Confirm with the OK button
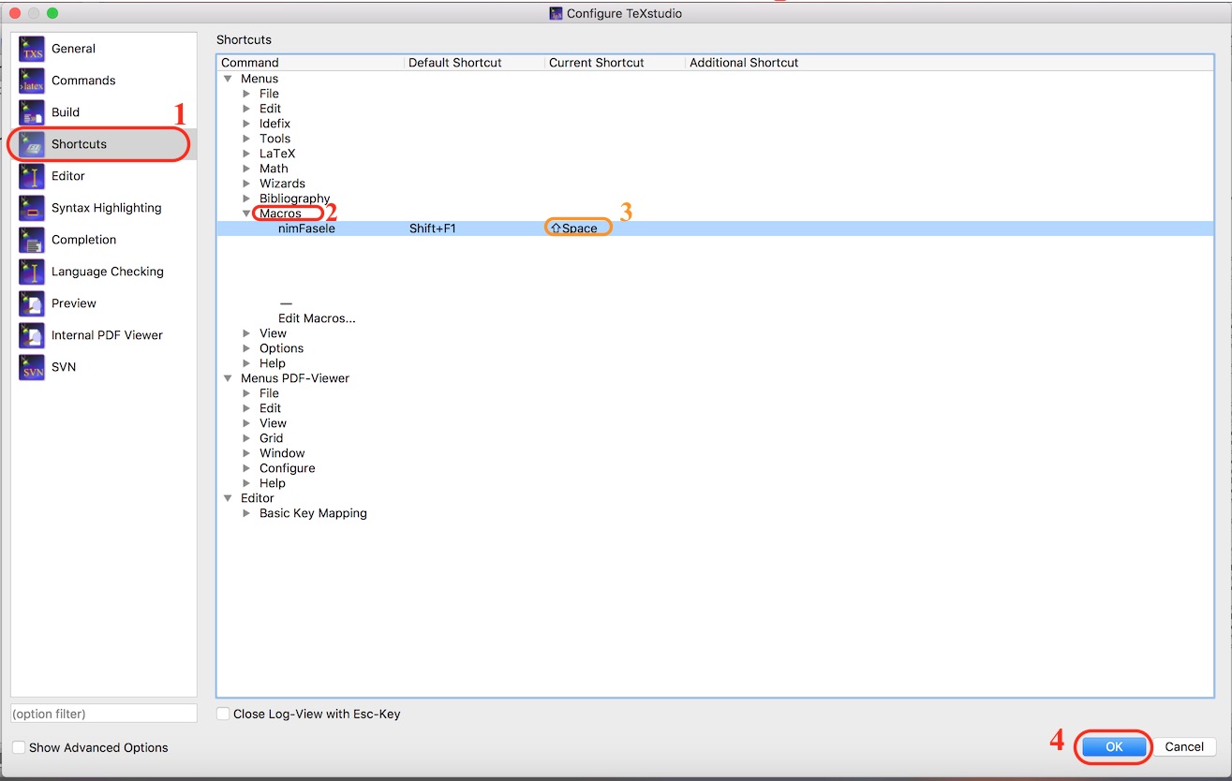1232x781 pixels. pyautogui.click(x=1114, y=746)
